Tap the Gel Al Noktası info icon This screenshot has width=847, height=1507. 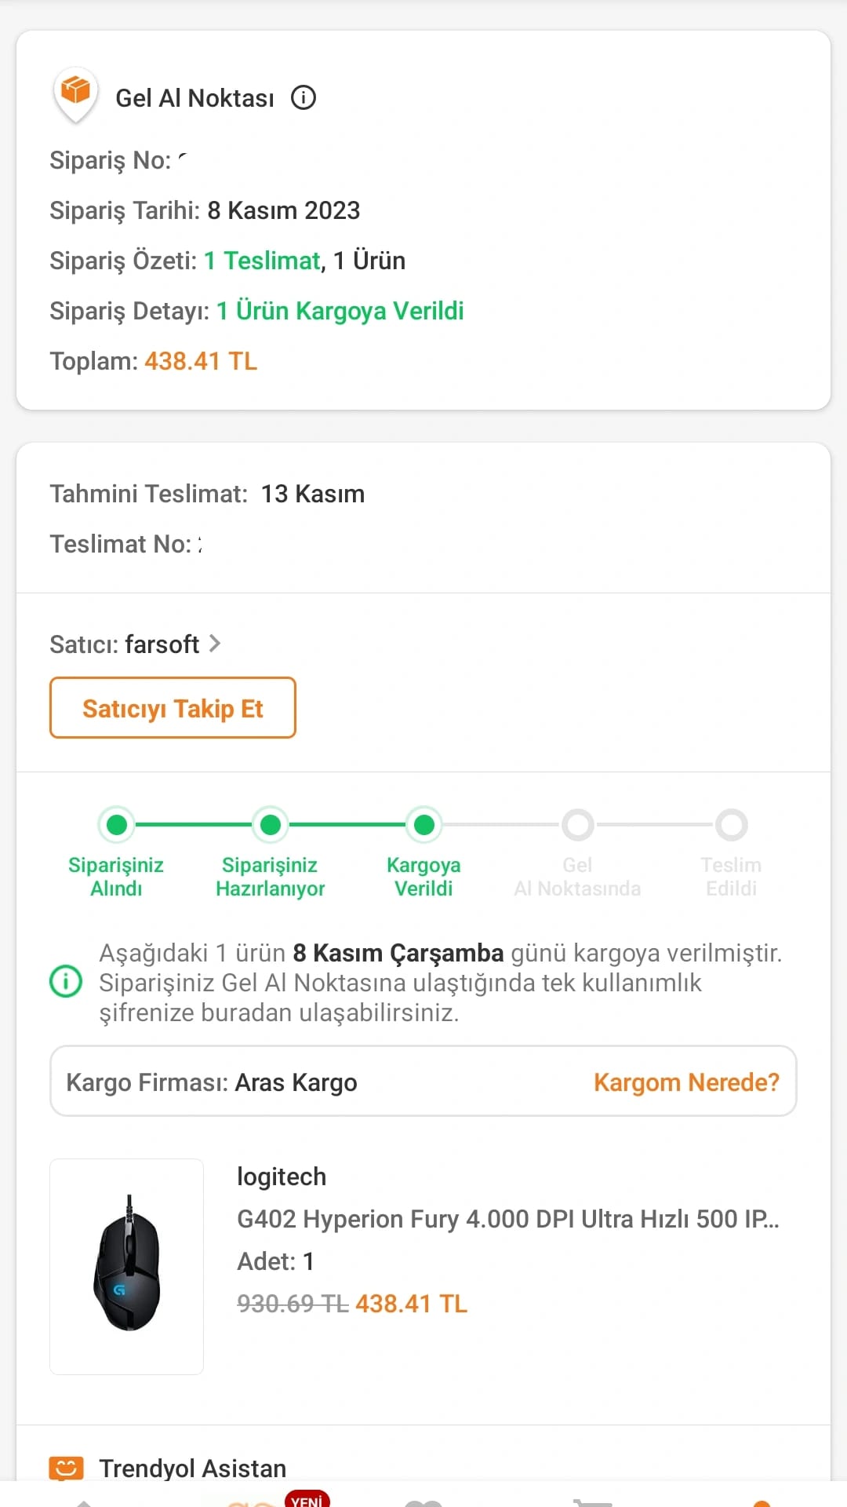point(304,97)
